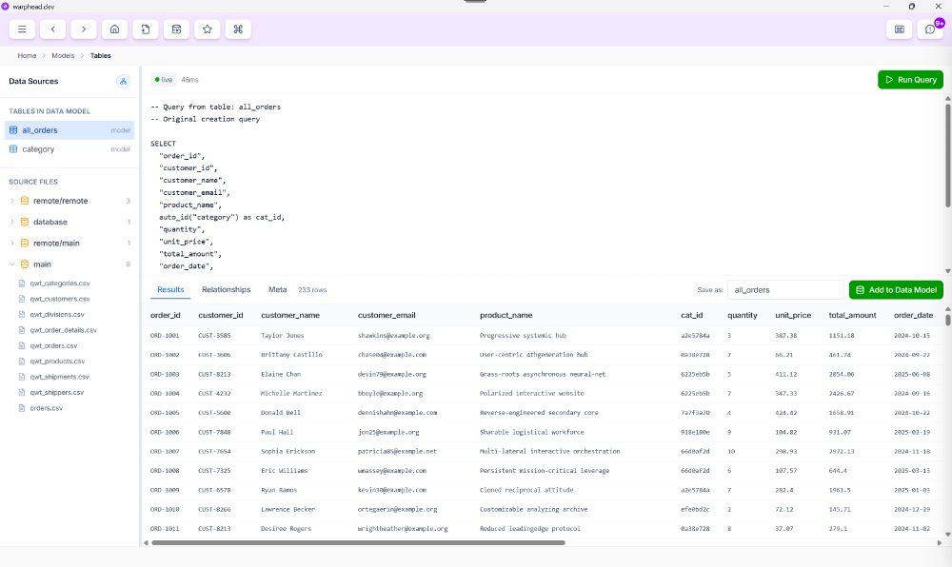Click the file icon beside qwt_customers.csv

point(22,299)
